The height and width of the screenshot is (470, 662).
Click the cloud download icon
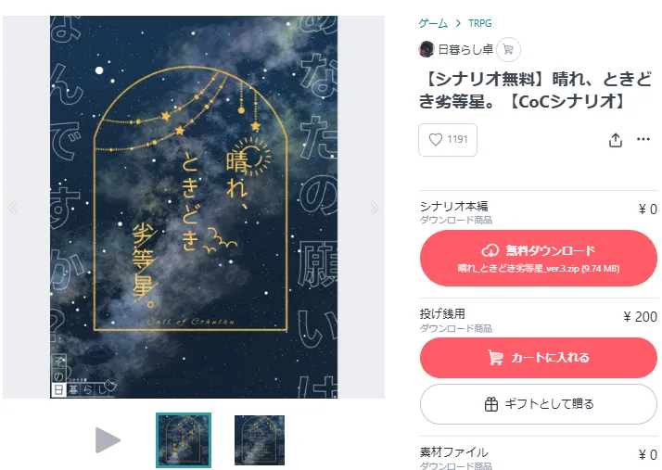[490, 250]
